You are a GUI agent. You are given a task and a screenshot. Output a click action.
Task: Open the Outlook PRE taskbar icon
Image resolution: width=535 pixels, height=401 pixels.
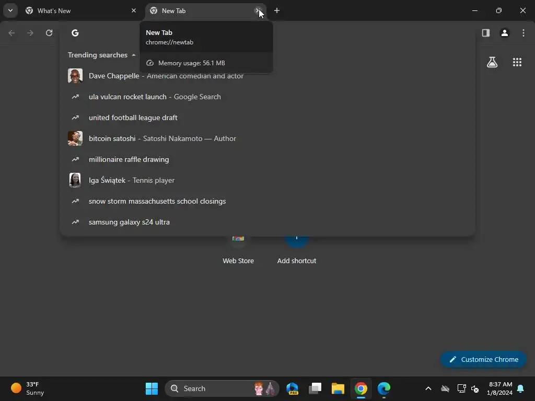coord(293,388)
